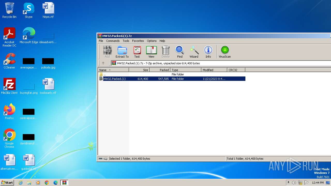Sort by Modified column header
The width and height of the screenshot is (331, 186).
click(214, 70)
